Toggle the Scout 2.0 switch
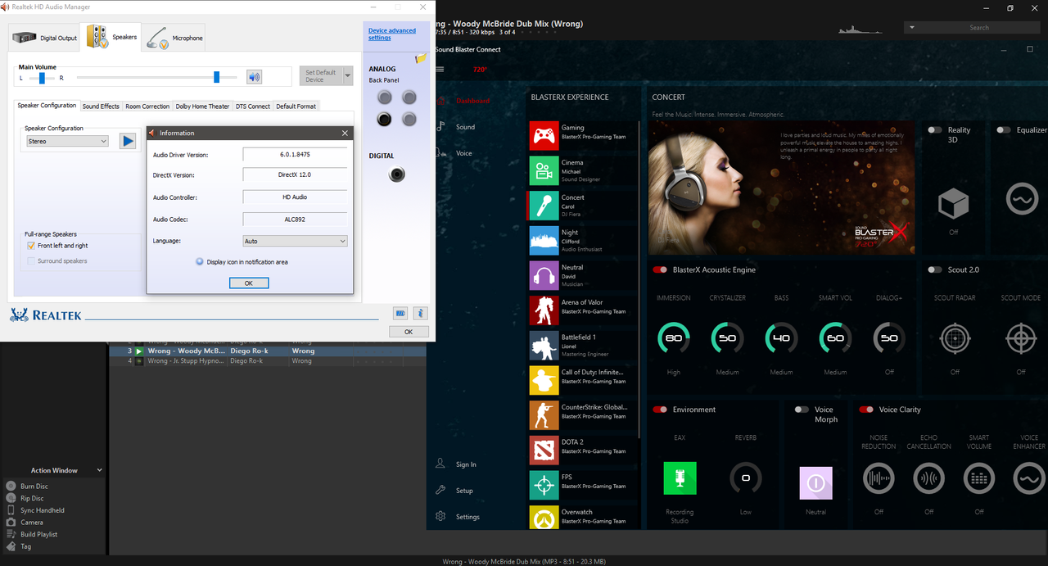1048x566 pixels. coord(934,269)
